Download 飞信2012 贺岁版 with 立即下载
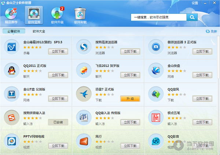Viewport: 220px width, 155px height. tap(130, 75)
